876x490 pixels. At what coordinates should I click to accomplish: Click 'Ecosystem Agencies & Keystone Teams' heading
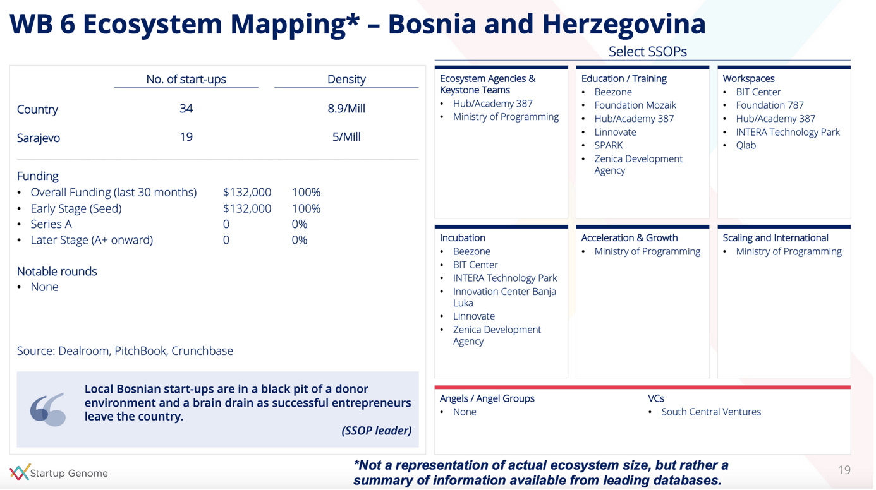[487, 85]
